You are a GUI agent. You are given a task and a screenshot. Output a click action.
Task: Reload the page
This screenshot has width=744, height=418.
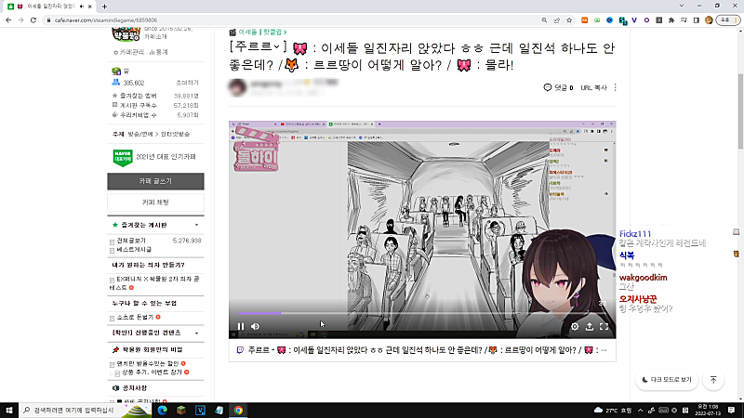[x=33, y=20]
